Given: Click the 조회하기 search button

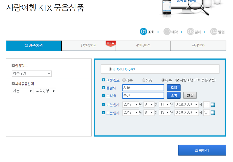Looking at the screenshot, I should (x=202, y=150).
